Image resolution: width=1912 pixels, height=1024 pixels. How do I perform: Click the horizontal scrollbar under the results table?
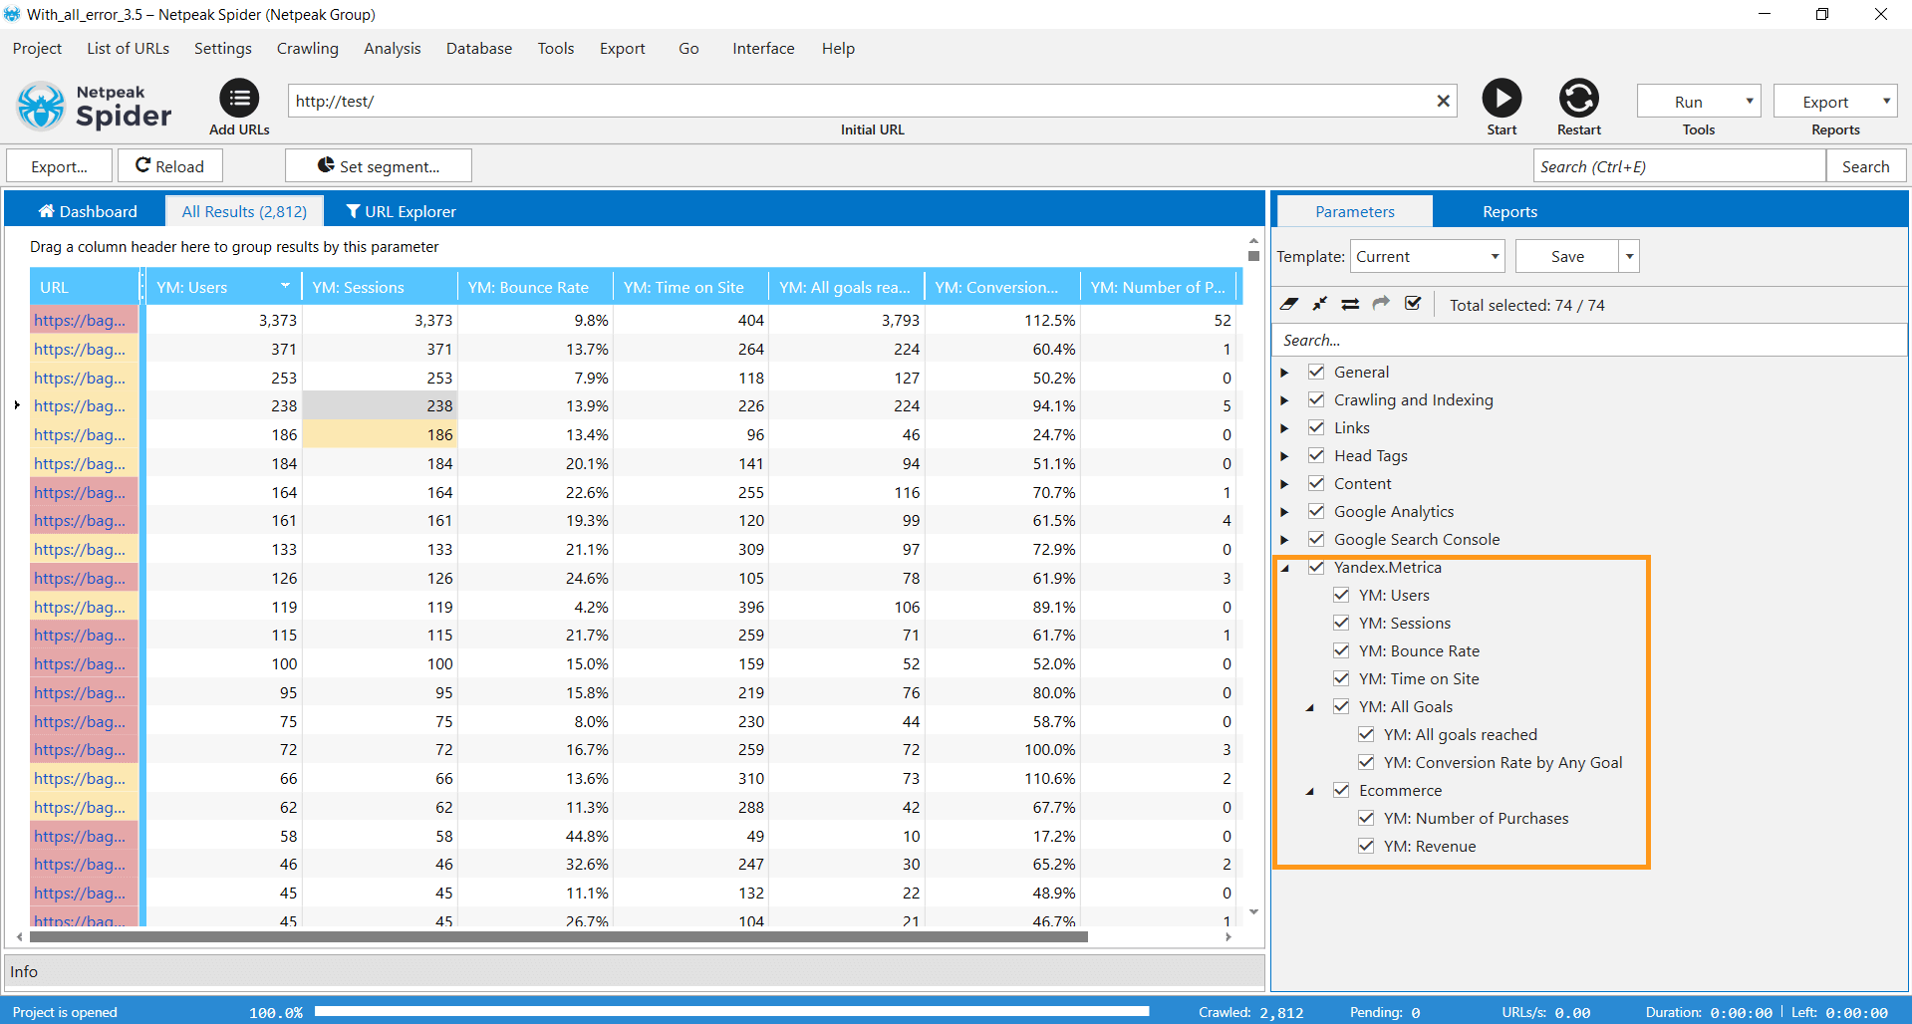558,936
